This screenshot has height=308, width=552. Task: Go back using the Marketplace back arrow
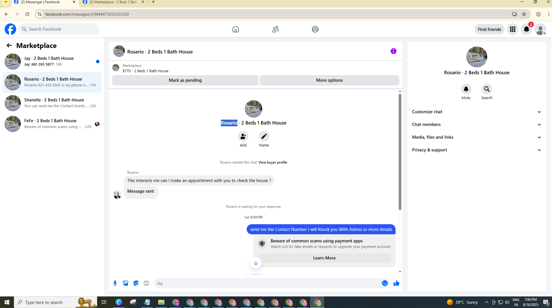click(9, 45)
